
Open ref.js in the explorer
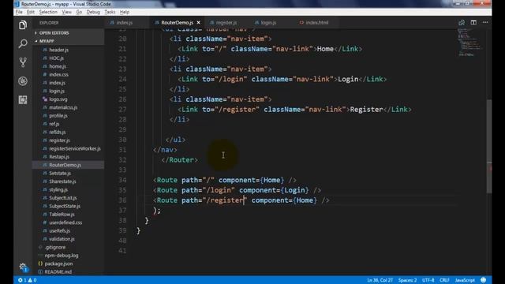point(54,124)
